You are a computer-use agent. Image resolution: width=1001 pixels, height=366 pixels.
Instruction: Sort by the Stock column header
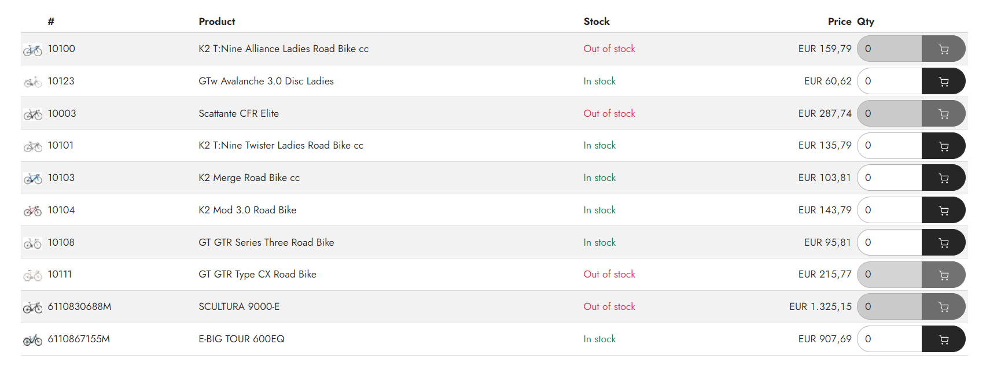click(597, 22)
